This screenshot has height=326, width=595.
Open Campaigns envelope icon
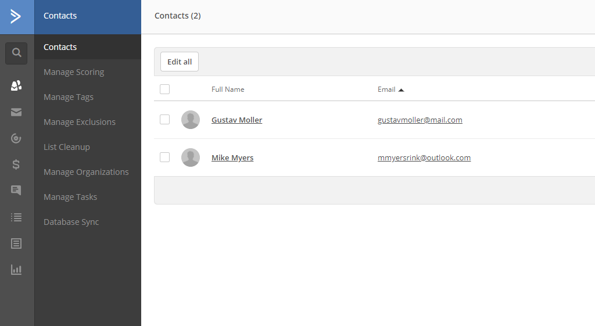(x=16, y=112)
